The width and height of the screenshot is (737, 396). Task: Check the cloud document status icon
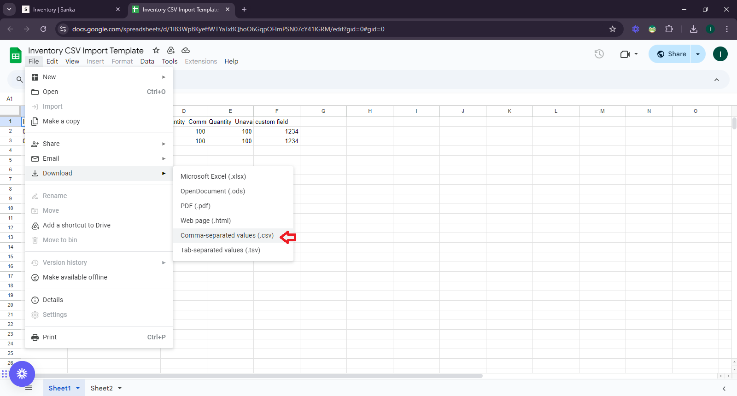[186, 50]
